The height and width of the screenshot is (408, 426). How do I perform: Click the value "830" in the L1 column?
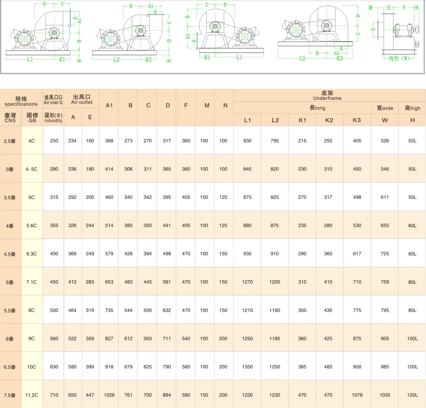[x=247, y=141]
